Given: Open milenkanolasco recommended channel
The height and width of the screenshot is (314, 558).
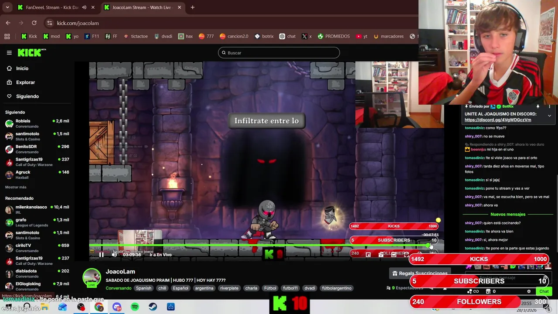Looking at the screenshot, I should point(37,209).
